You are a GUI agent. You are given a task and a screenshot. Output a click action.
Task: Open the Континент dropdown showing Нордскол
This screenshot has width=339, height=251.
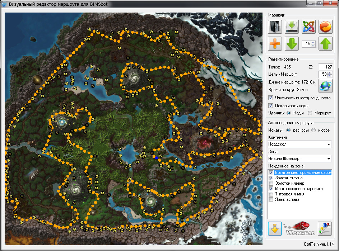tap(299, 144)
